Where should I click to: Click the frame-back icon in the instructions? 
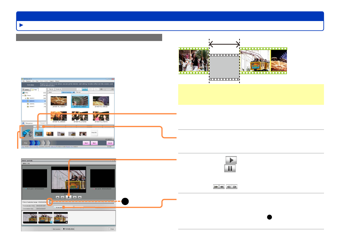pos(229,187)
